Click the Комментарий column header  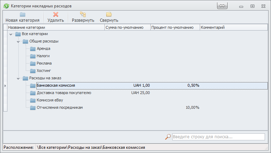[233, 27]
